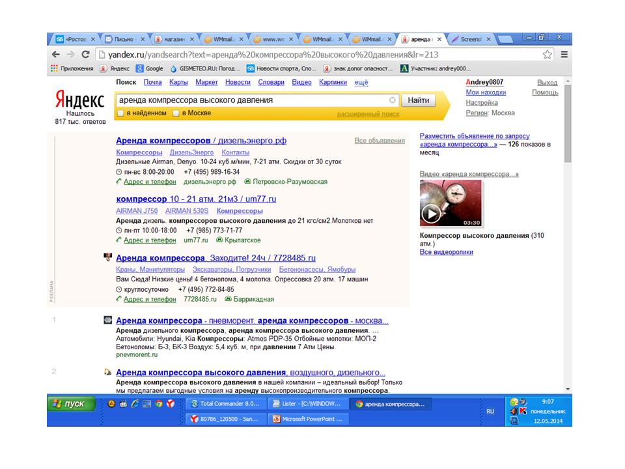Click the Chrome address bar URL
The width and height of the screenshot is (625, 469).
click(273, 55)
